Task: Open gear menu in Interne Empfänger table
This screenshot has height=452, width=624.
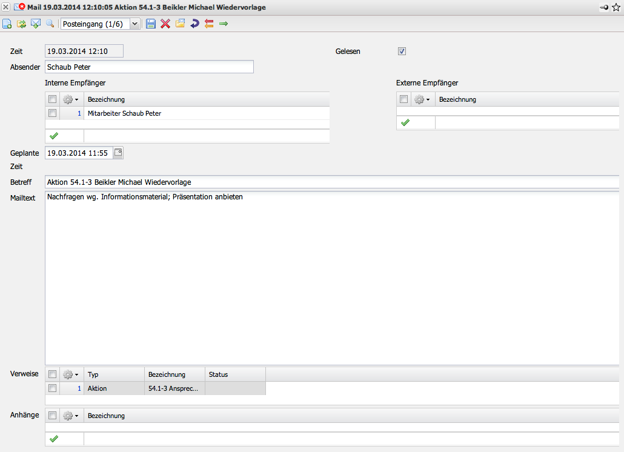Action: coord(71,99)
